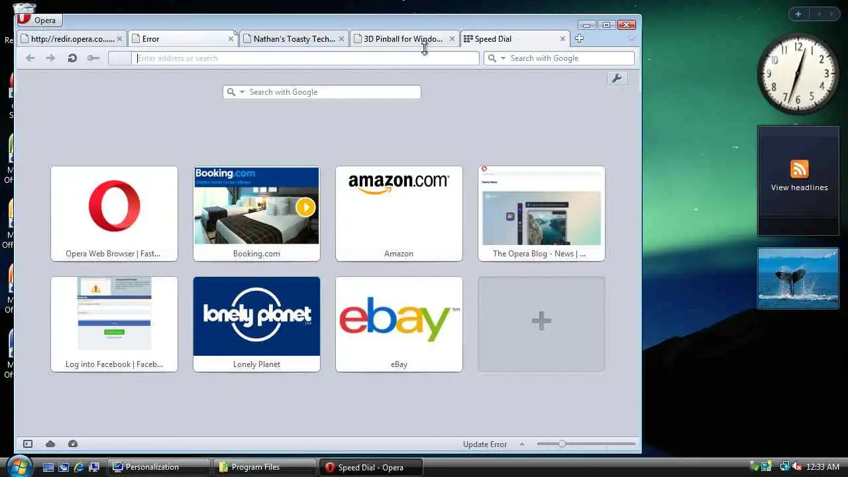Image resolution: width=848 pixels, height=477 pixels.
Task: Add a new tab with plus icon
Action: 579,38
